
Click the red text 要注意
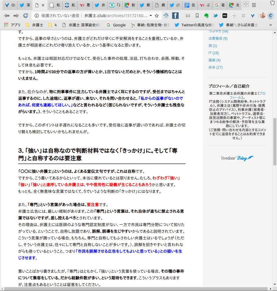click(x=93, y=205)
